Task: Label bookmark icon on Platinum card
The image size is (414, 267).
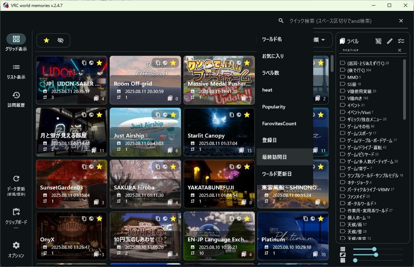Action: pyautogui.click(x=315, y=254)
